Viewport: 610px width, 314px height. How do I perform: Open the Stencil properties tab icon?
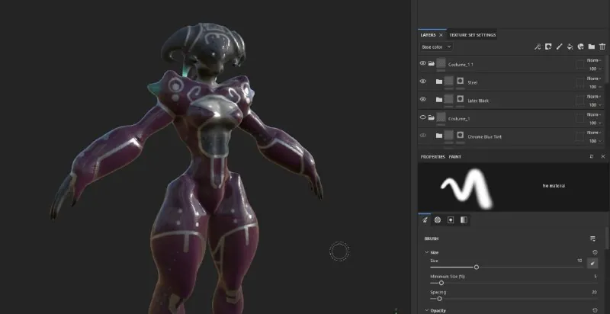coord(451,220)
